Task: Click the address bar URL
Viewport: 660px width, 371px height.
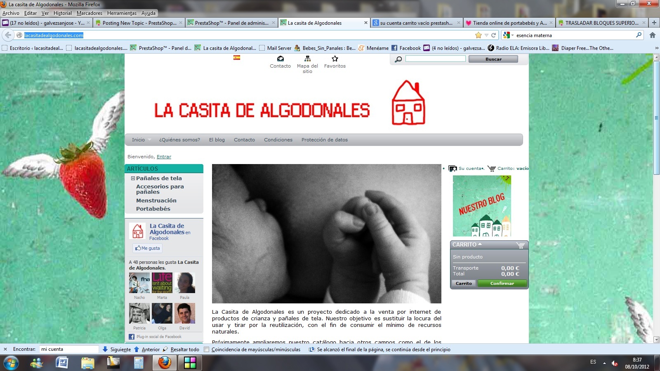Action: click(54, 35)
